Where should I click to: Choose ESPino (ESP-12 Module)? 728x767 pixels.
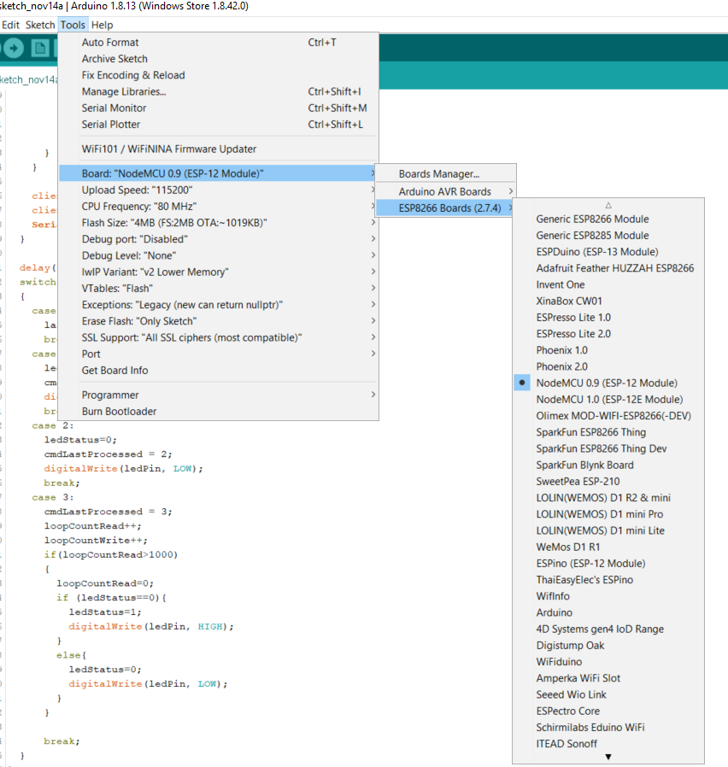pyautogui.click(x=608, y=563)
